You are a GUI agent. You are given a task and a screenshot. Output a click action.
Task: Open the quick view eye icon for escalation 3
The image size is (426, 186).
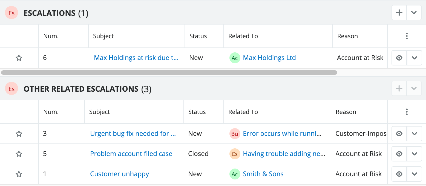[399, 134]
